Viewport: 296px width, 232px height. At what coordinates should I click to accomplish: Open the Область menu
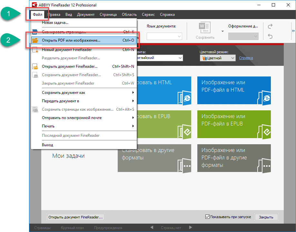pos(129,15)
